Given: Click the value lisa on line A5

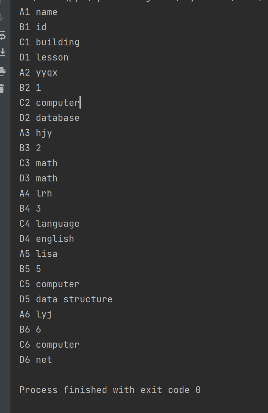Looking at the screenshot, I should 46,254.
